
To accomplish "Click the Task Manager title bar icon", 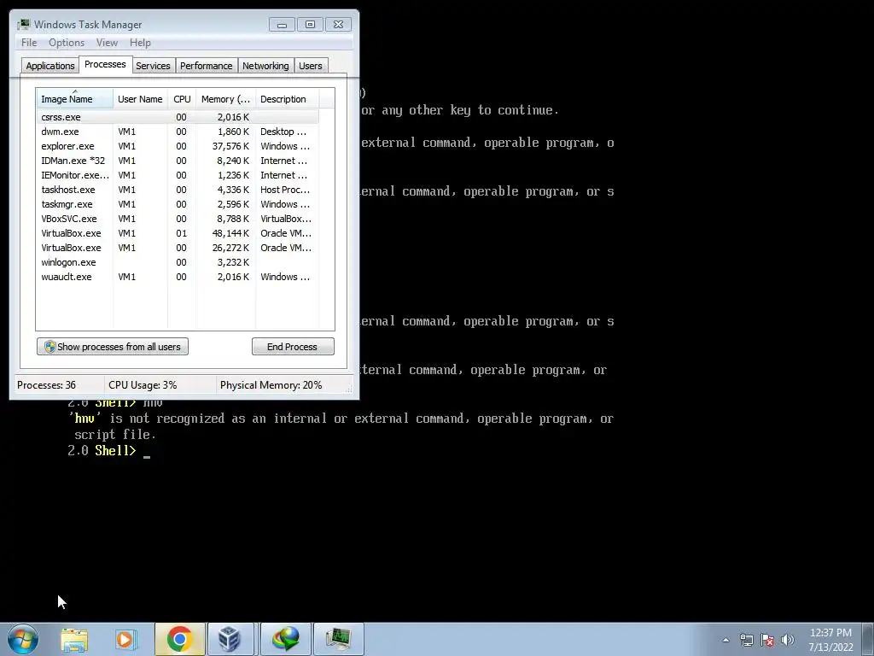I will (x=23, y=25).
